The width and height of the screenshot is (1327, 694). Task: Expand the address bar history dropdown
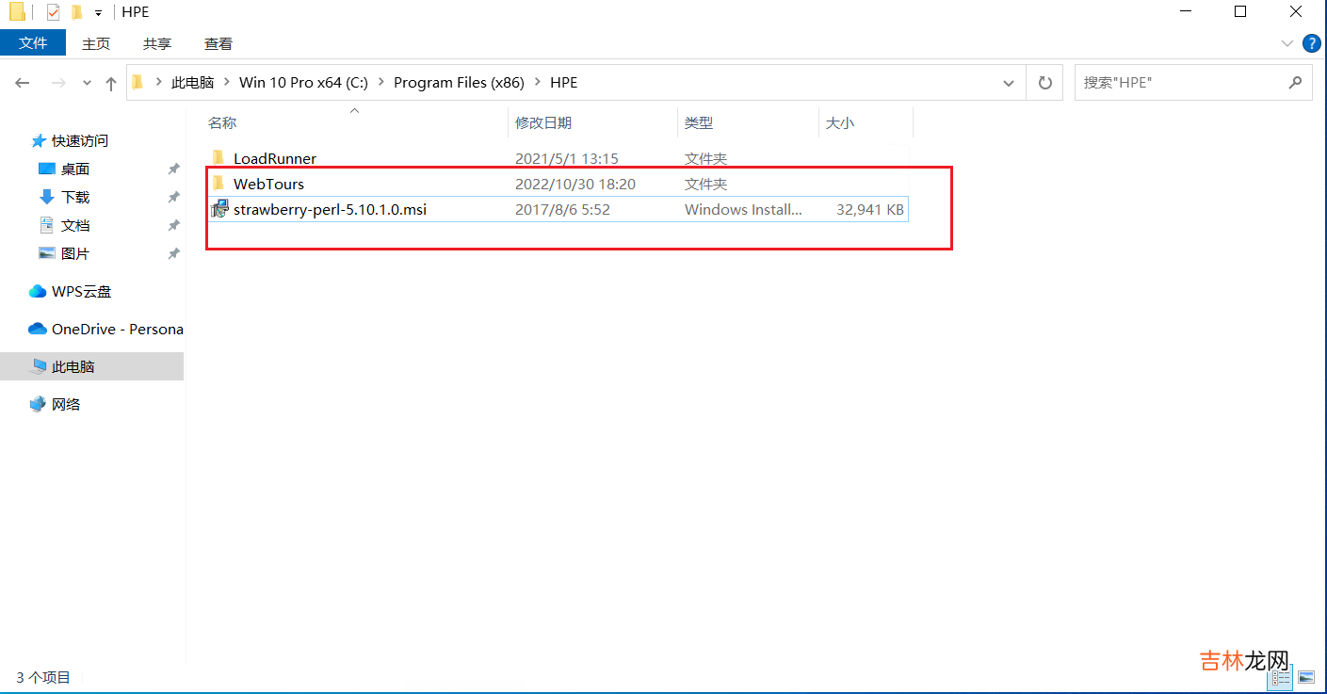click(x=1009, y=83)
